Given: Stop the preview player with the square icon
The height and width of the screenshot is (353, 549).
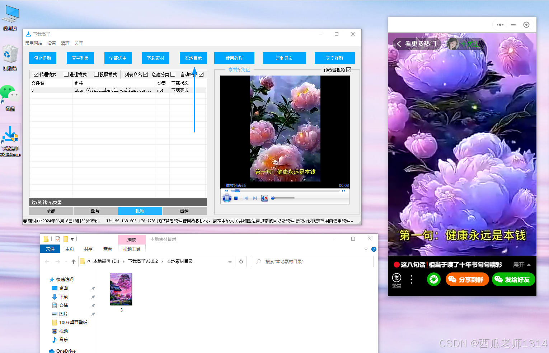Looking at the screenshot, I should (x=236, y=198).
